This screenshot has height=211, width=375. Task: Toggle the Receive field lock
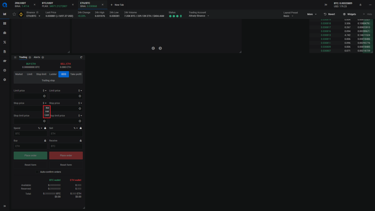tap(81, 140)
